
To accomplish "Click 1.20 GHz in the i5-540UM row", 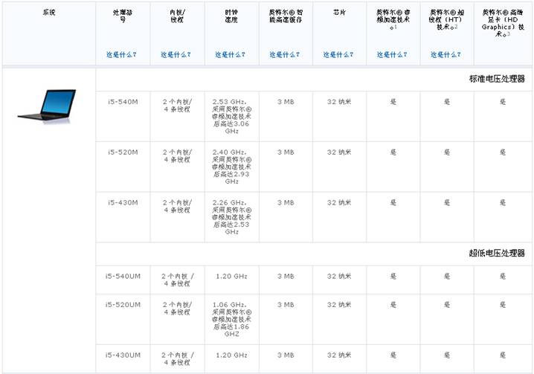I will tap(231, 277).
